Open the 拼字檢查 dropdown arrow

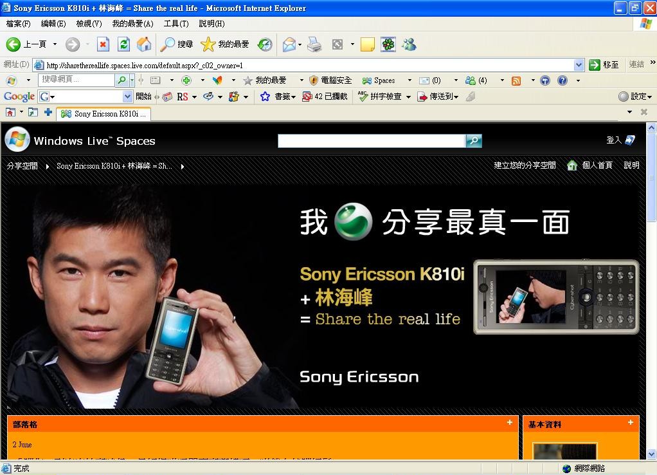click(x=408, y=97)
